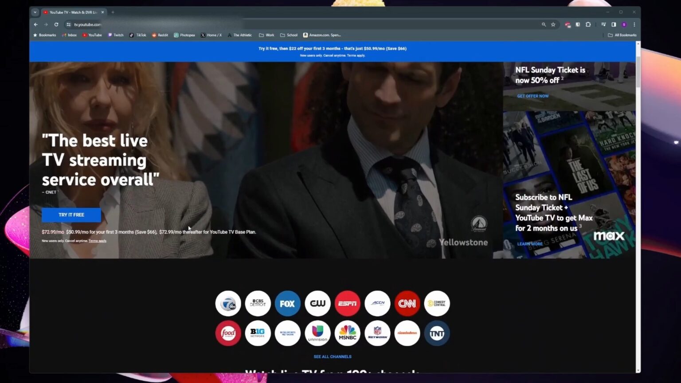Click the CNN channel icon
681x383 pixels.
point(407,303)
